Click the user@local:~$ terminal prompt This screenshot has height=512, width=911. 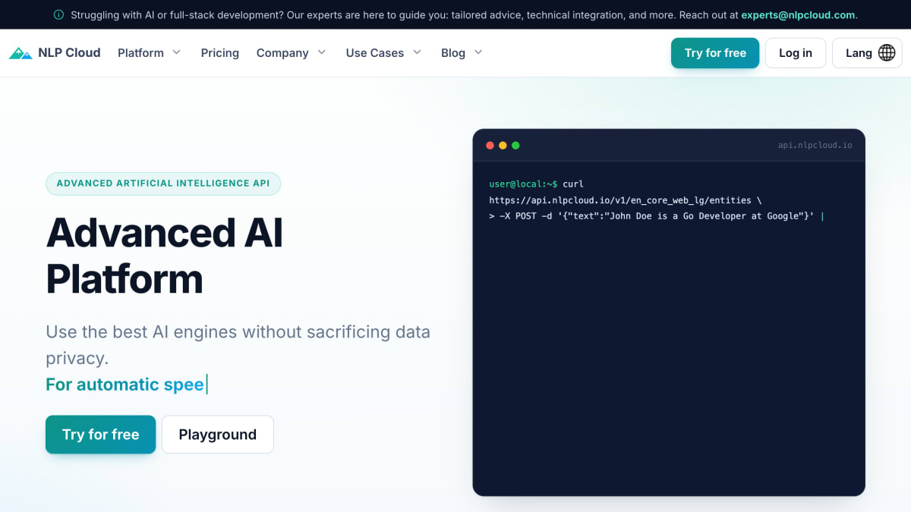click(523, 184)
